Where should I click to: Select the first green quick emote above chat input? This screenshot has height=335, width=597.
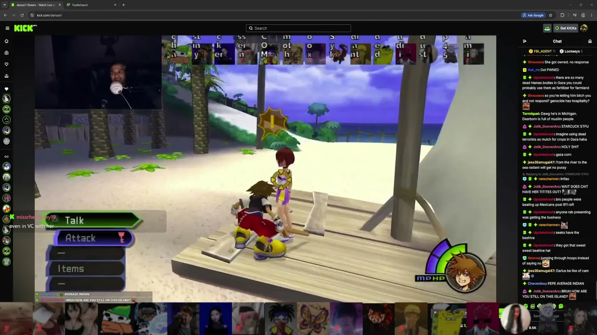tap(526, 306)
